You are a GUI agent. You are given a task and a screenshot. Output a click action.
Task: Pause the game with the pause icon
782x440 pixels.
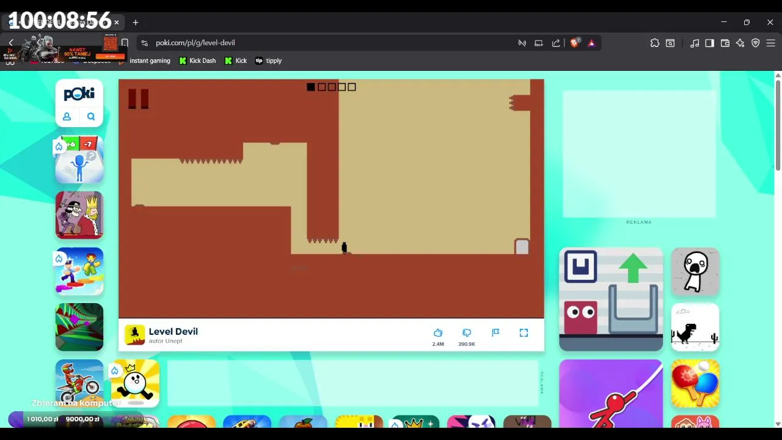138,99
